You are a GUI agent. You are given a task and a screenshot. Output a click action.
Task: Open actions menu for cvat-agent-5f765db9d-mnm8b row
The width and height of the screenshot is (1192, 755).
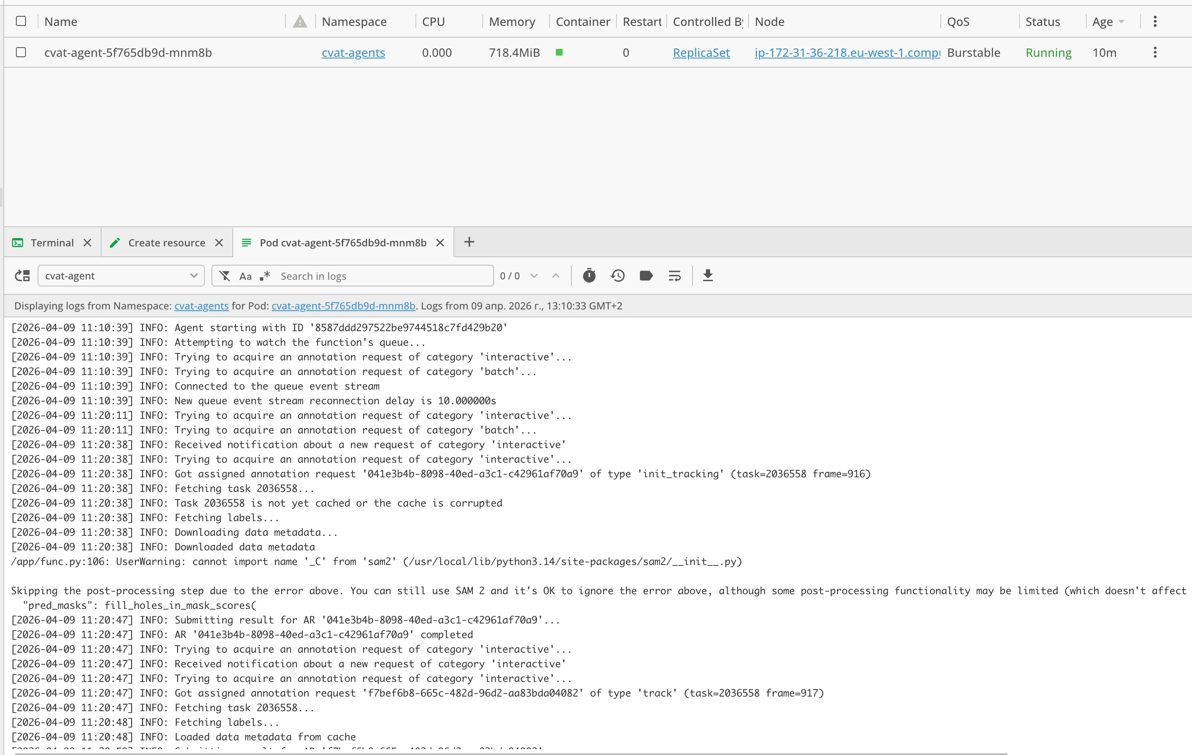[1155, 53]
